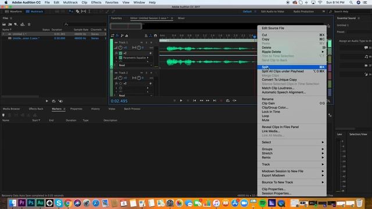The height and width of the screenshot is (209, 372).
Task: Select Edit Audio to Video workspace
Action: coord(273,12)
